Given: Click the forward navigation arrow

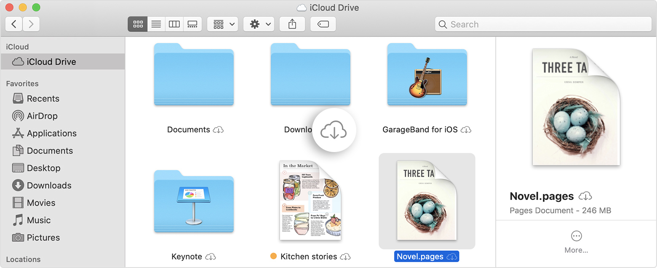Looking at the screenshot, I should click(x=31, y=24).
